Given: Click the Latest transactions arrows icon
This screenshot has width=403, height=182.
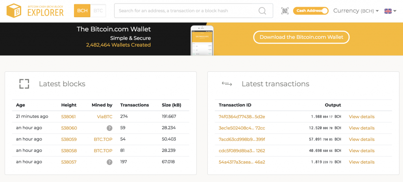Looking at the screenshot, I should point(227,84).
